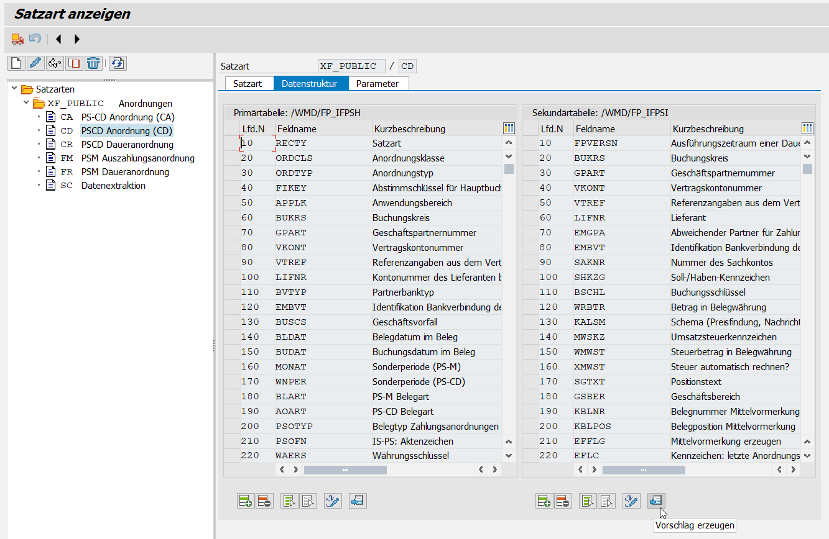The height and width of the screenshot is (539, 829).
Task: Click the RECTY field name cell
Action: (x=291, y=143)
